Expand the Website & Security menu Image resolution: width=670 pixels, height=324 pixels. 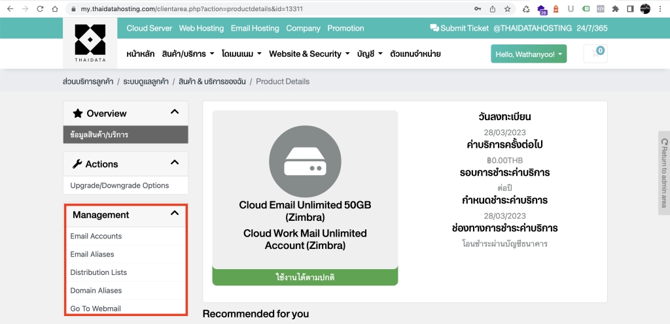pyautogui.click(x=309, y=54)
